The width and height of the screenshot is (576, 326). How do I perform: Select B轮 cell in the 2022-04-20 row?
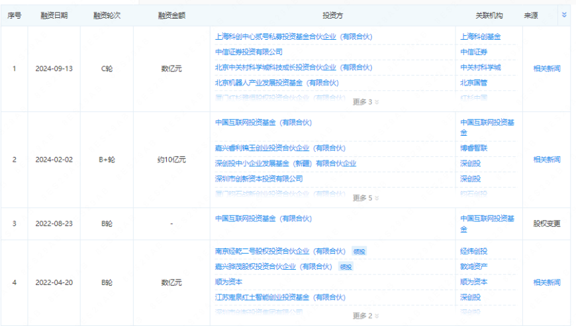[x=107, y=282]
